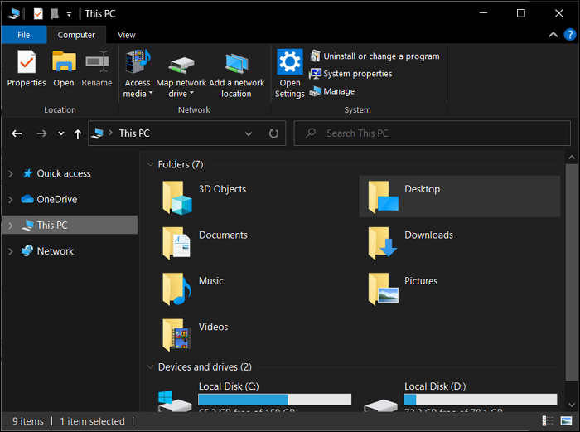Select the Downloads folder icon
The width and height of the screenshot is (580, 432).
[x=382, y=243]
